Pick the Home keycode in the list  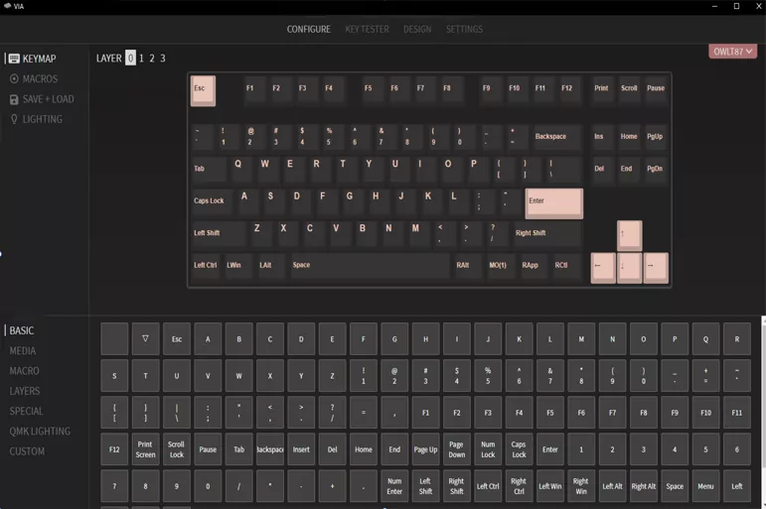pyautogui.click(x=364, y=449)
